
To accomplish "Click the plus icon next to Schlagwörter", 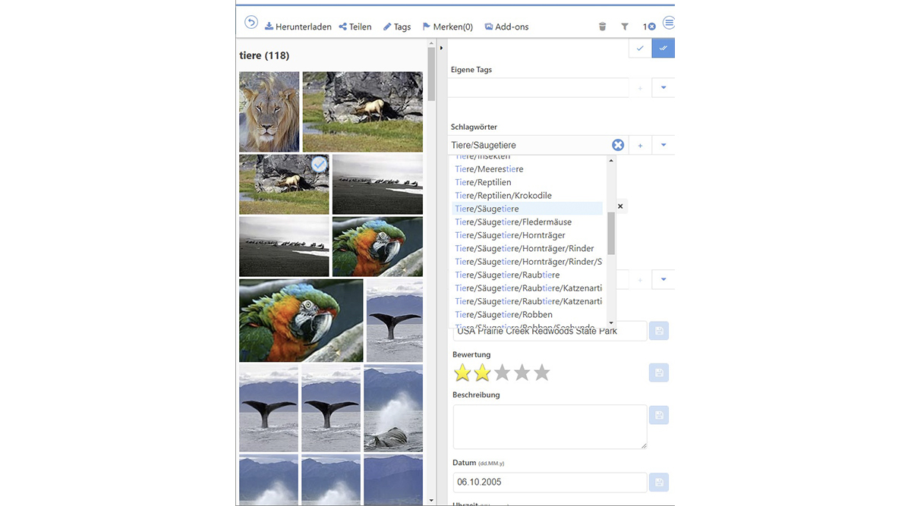I will point(640,146).
